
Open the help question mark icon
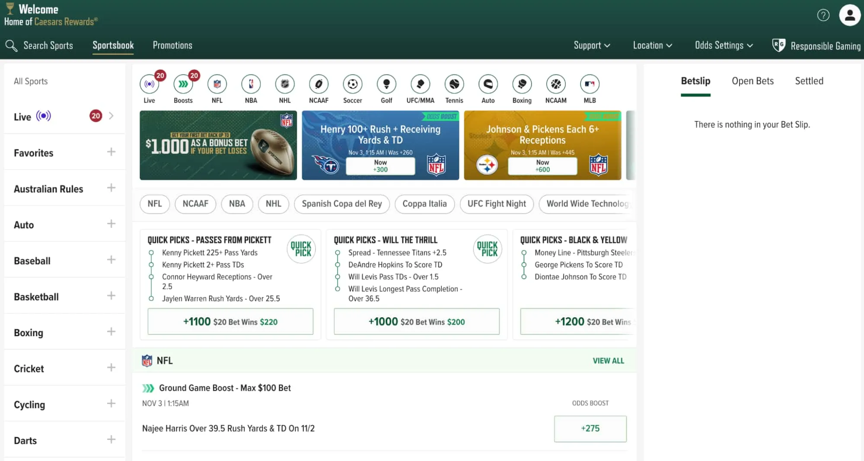point(823,15)
